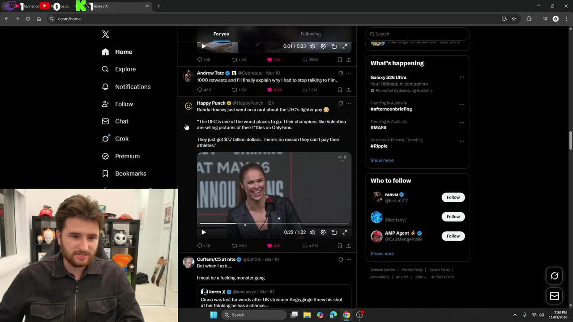Viewport: 573px width, 322px height.
Task: Open more options on Andrew Tate's post
Action: (x=349, y=73)
